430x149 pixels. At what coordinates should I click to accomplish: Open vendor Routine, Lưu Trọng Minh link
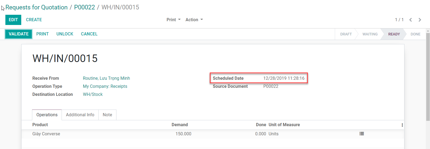click(106, 78)
